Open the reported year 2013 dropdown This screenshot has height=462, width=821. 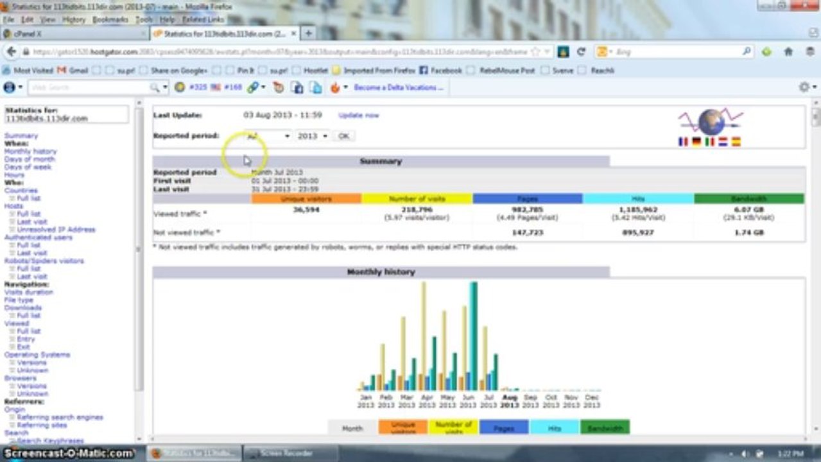pos(312,136)
